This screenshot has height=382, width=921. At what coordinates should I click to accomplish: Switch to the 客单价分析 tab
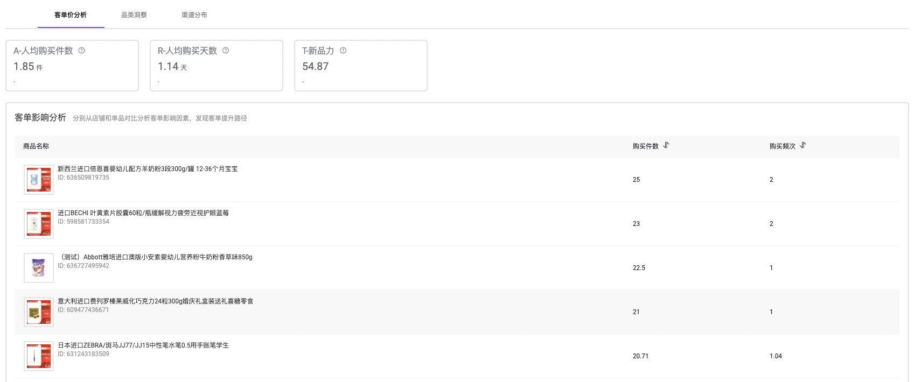[x=71, y=15]
